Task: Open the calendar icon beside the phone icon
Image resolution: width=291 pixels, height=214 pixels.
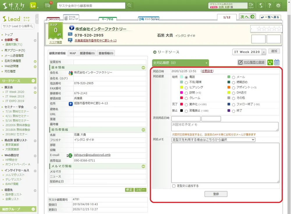Action: pos(277,62)
